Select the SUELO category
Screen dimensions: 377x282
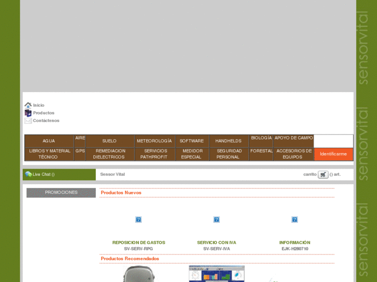point(109,141)
